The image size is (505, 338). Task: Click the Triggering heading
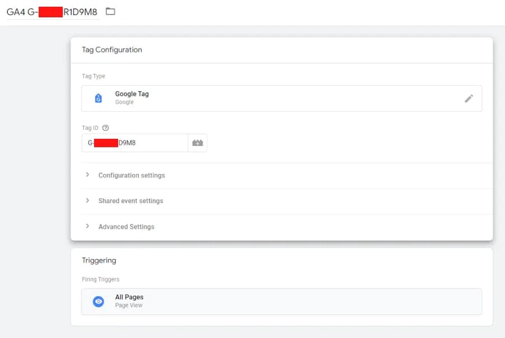pos(99,260)
